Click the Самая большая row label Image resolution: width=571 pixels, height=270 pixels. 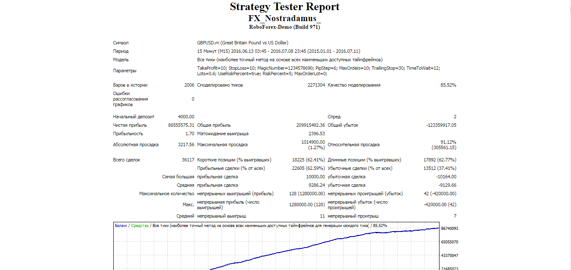point(178,177)
